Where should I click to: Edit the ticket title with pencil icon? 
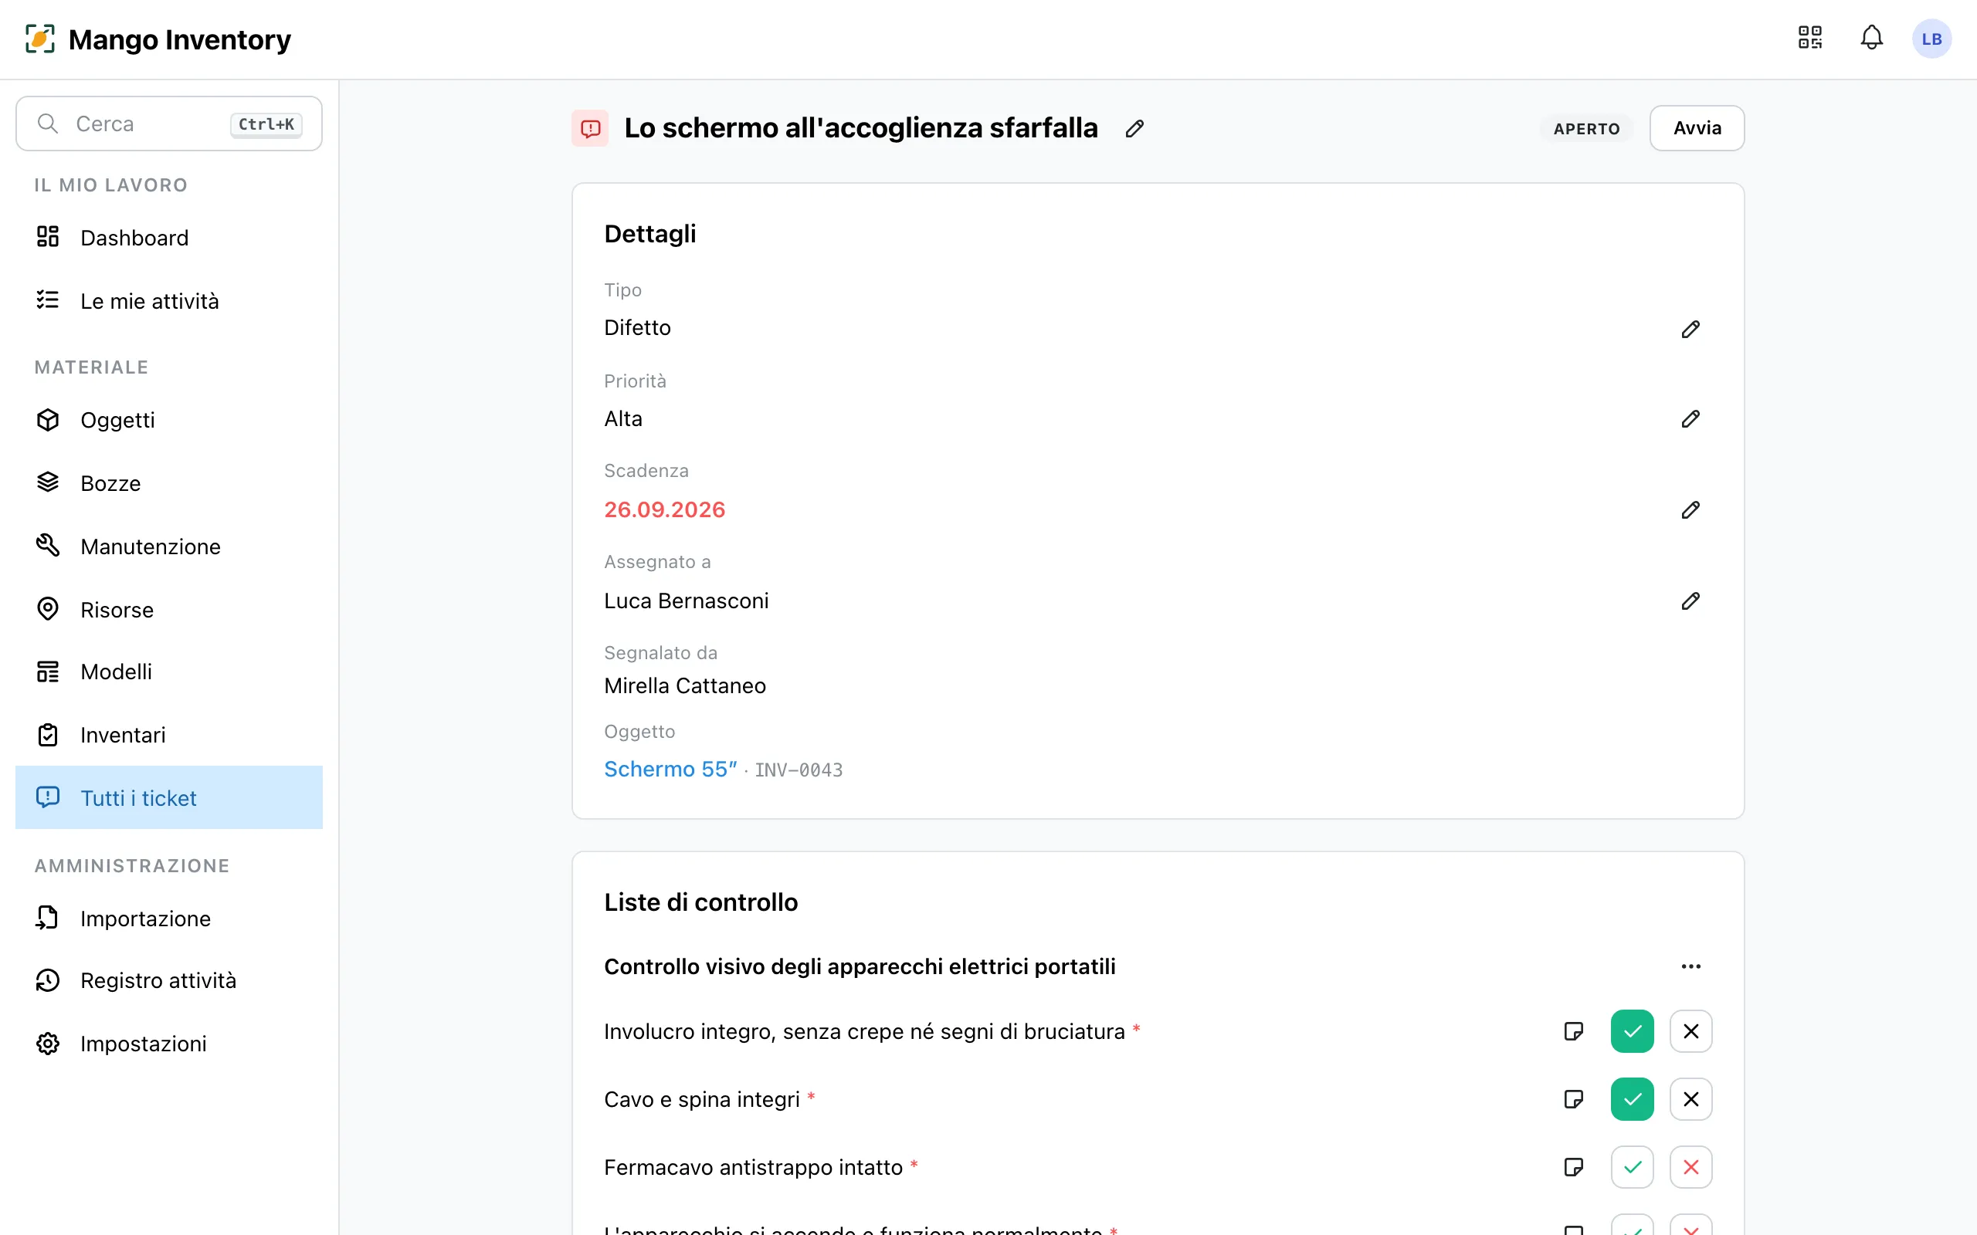click(x=1134, y=128)
